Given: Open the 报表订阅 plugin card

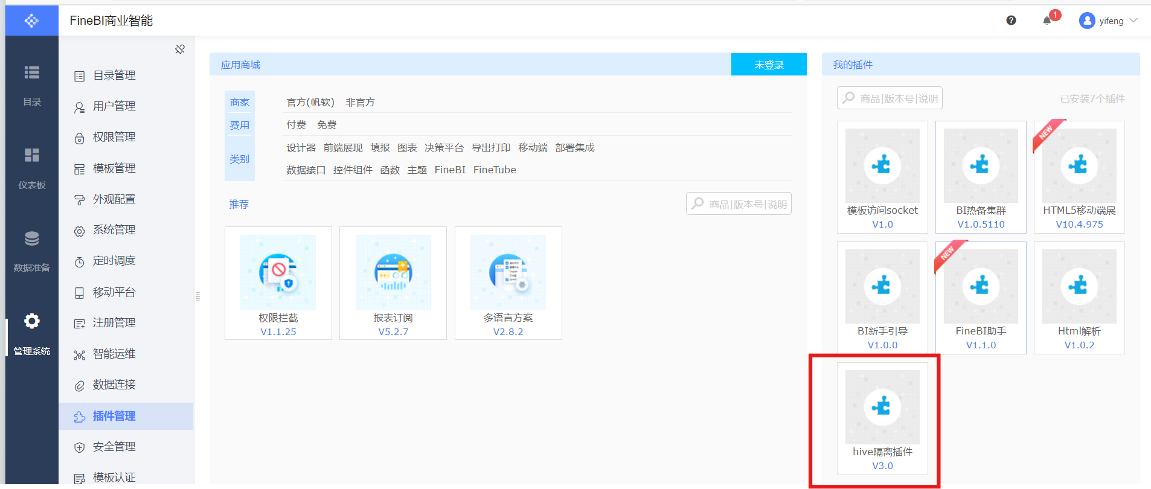Looking at the screenshot, I should click(393, 283).
